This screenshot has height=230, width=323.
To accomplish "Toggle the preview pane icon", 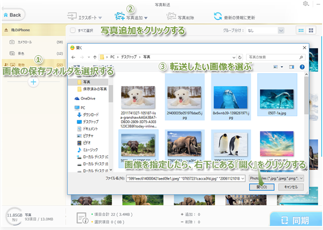I will point(291,67).
